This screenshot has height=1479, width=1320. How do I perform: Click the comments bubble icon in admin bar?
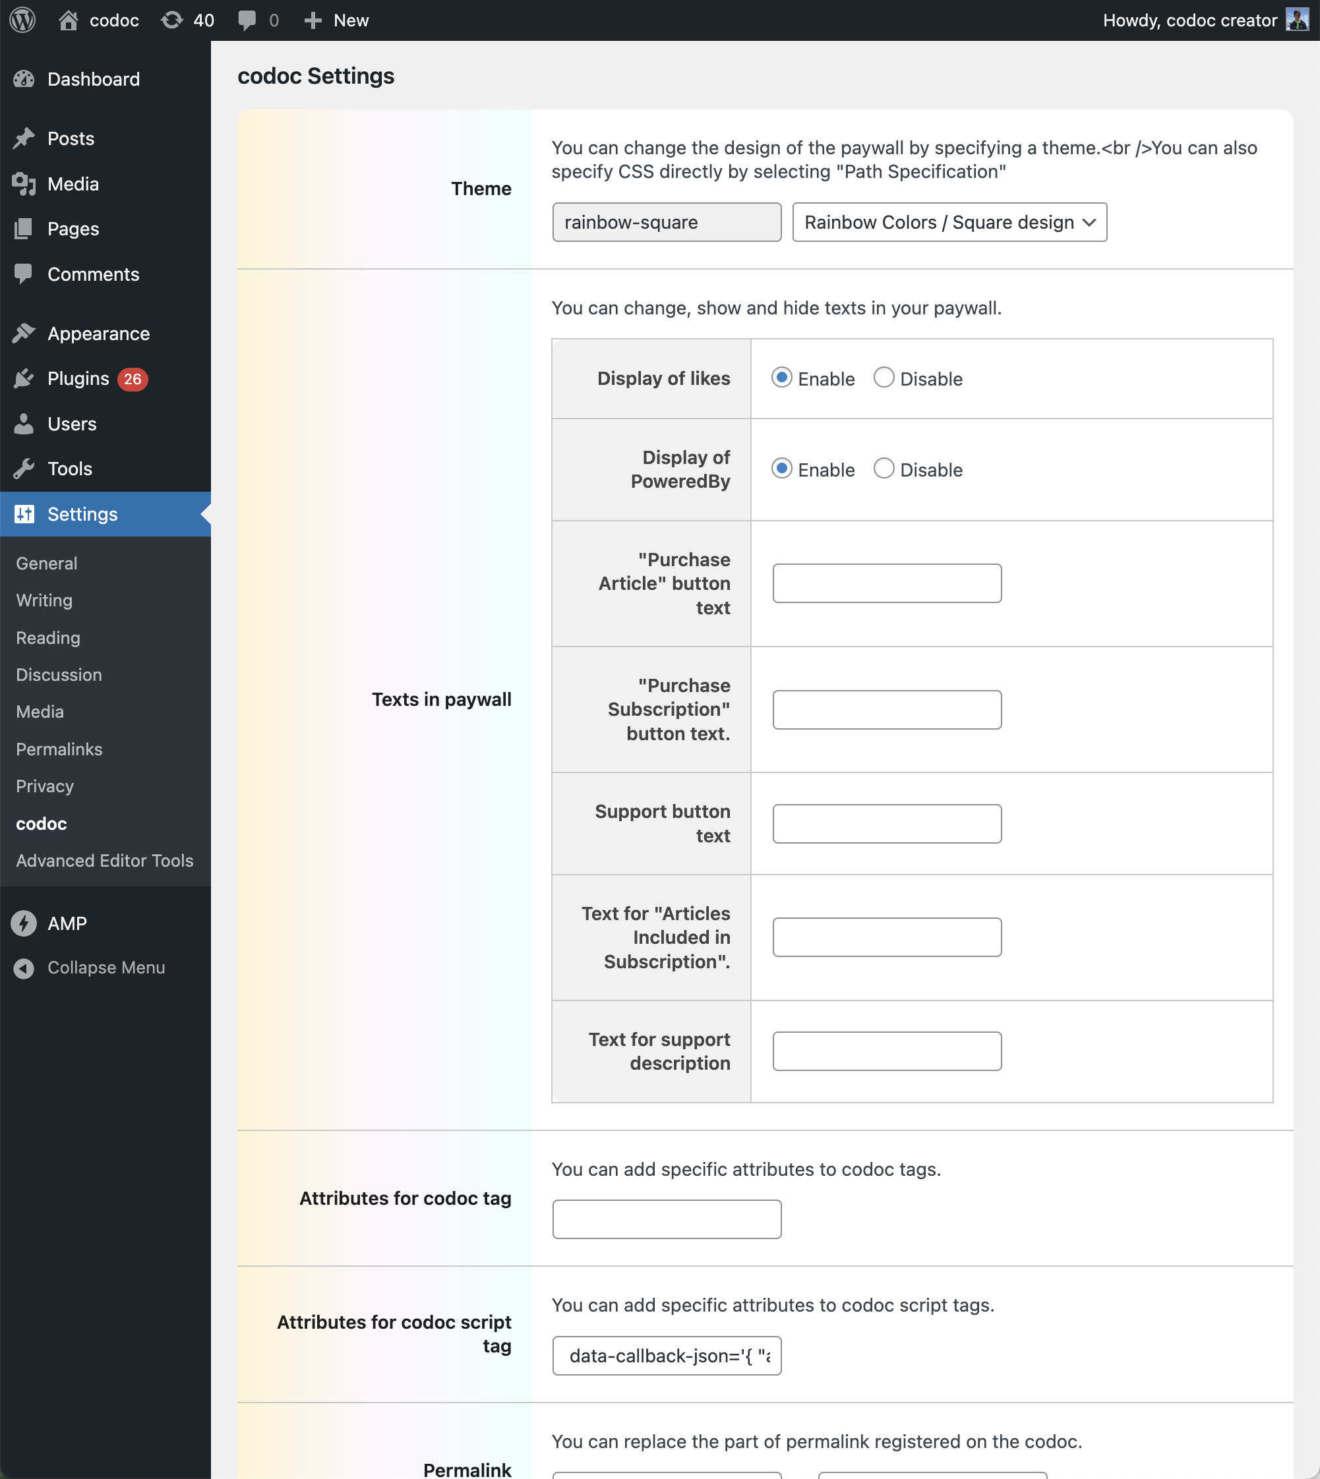point(247,20)
